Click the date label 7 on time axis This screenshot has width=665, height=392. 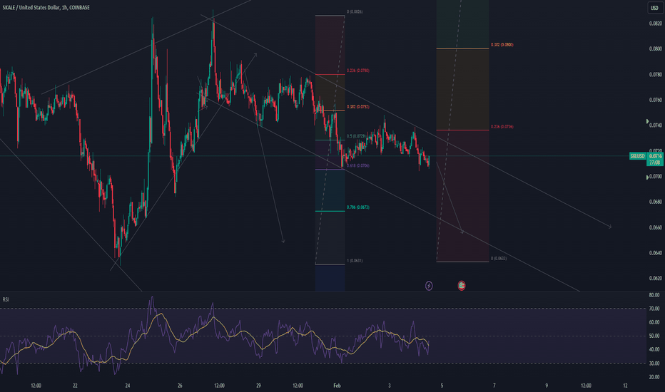[x=494, y=386]
